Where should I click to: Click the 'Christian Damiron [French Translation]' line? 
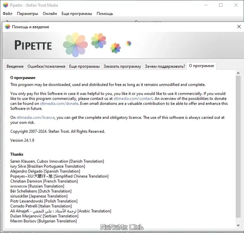click(x=44, y=181)
